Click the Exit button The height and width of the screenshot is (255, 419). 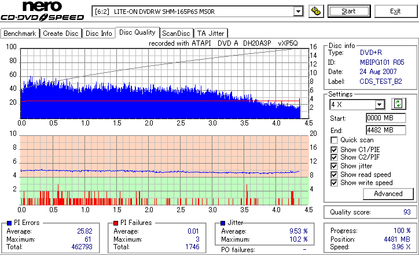pos(395,11)
